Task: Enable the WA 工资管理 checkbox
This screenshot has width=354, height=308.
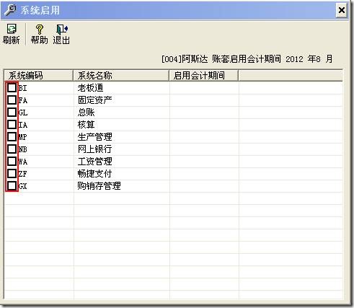Action: coord(12,162)
